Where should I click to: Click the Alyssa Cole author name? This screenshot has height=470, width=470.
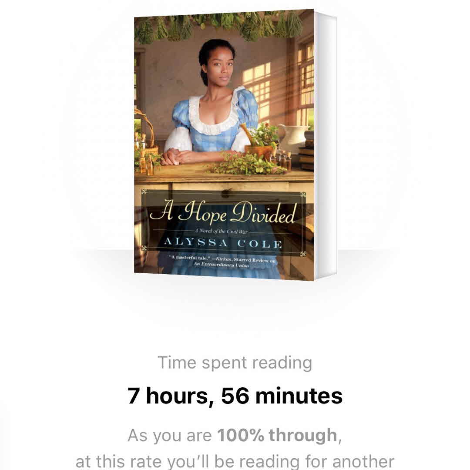(223, 243)
